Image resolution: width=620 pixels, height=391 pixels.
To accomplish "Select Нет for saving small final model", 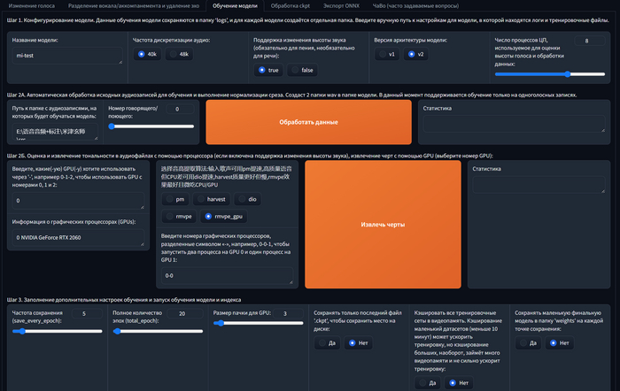I will 560,343.
